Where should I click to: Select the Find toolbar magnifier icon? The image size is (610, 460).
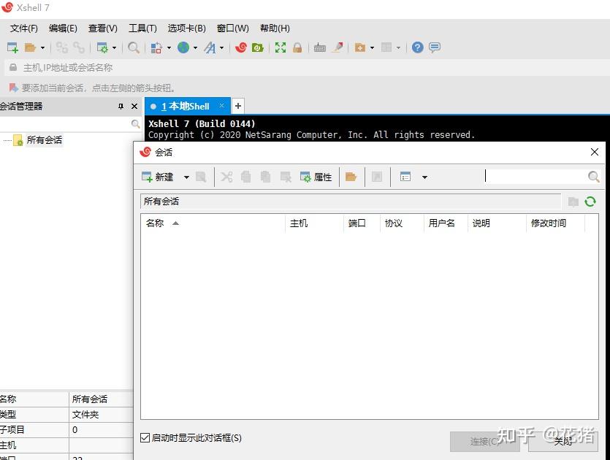133,47
